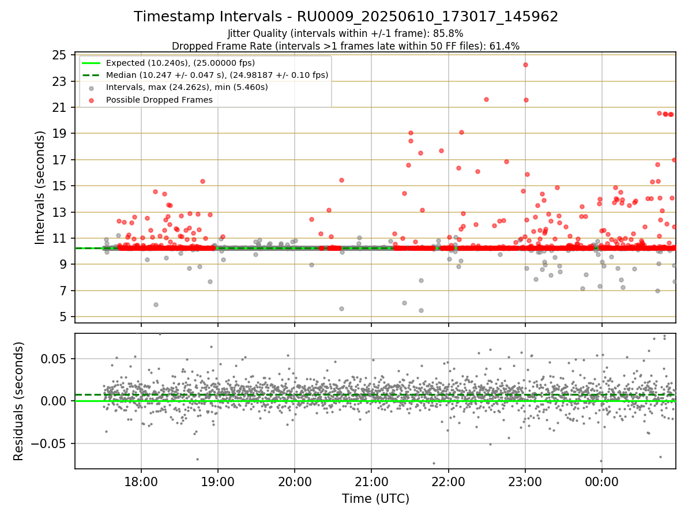
Task: Click the 'Residuals (seconds)' y-axis label
Action: pos(18,401)
